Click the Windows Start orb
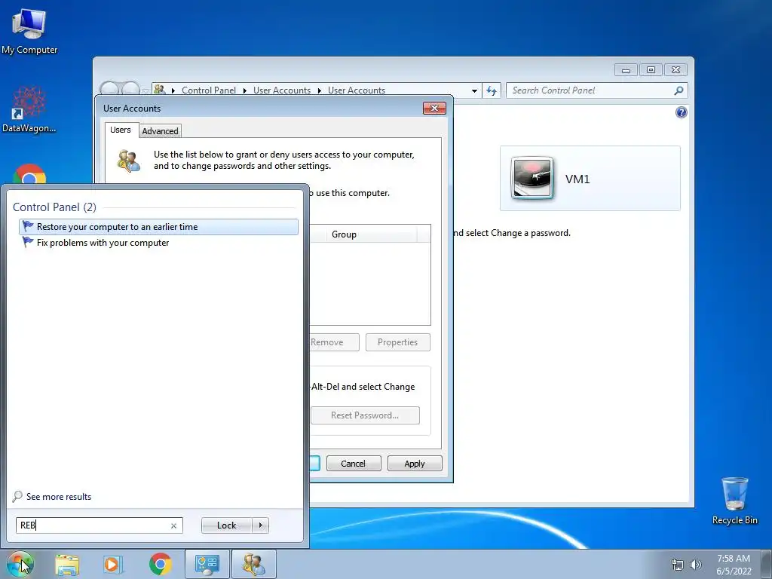The width and height of the screenshot is (772, 579). pyautogui.click(x=20, y=564)
